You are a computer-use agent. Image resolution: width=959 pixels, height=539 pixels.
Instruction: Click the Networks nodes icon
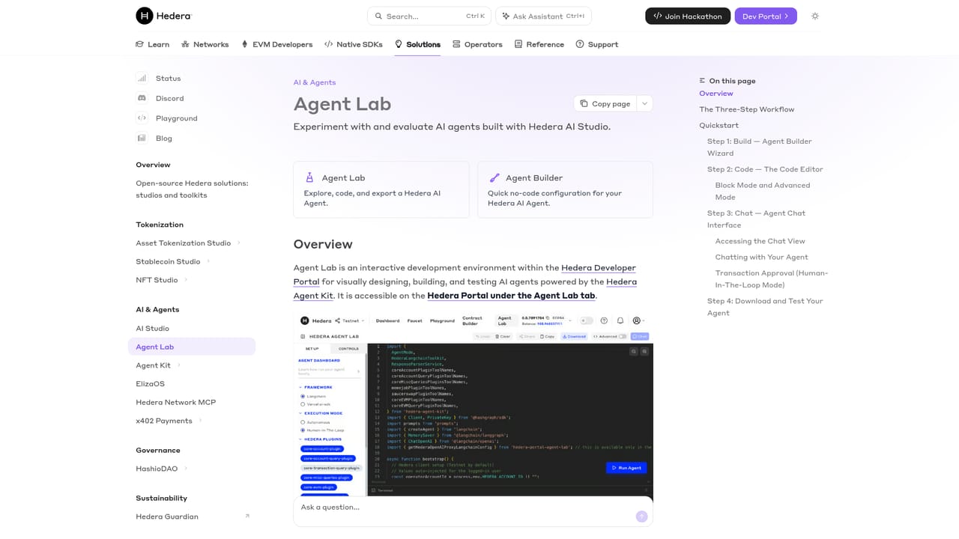coord(185,44)
